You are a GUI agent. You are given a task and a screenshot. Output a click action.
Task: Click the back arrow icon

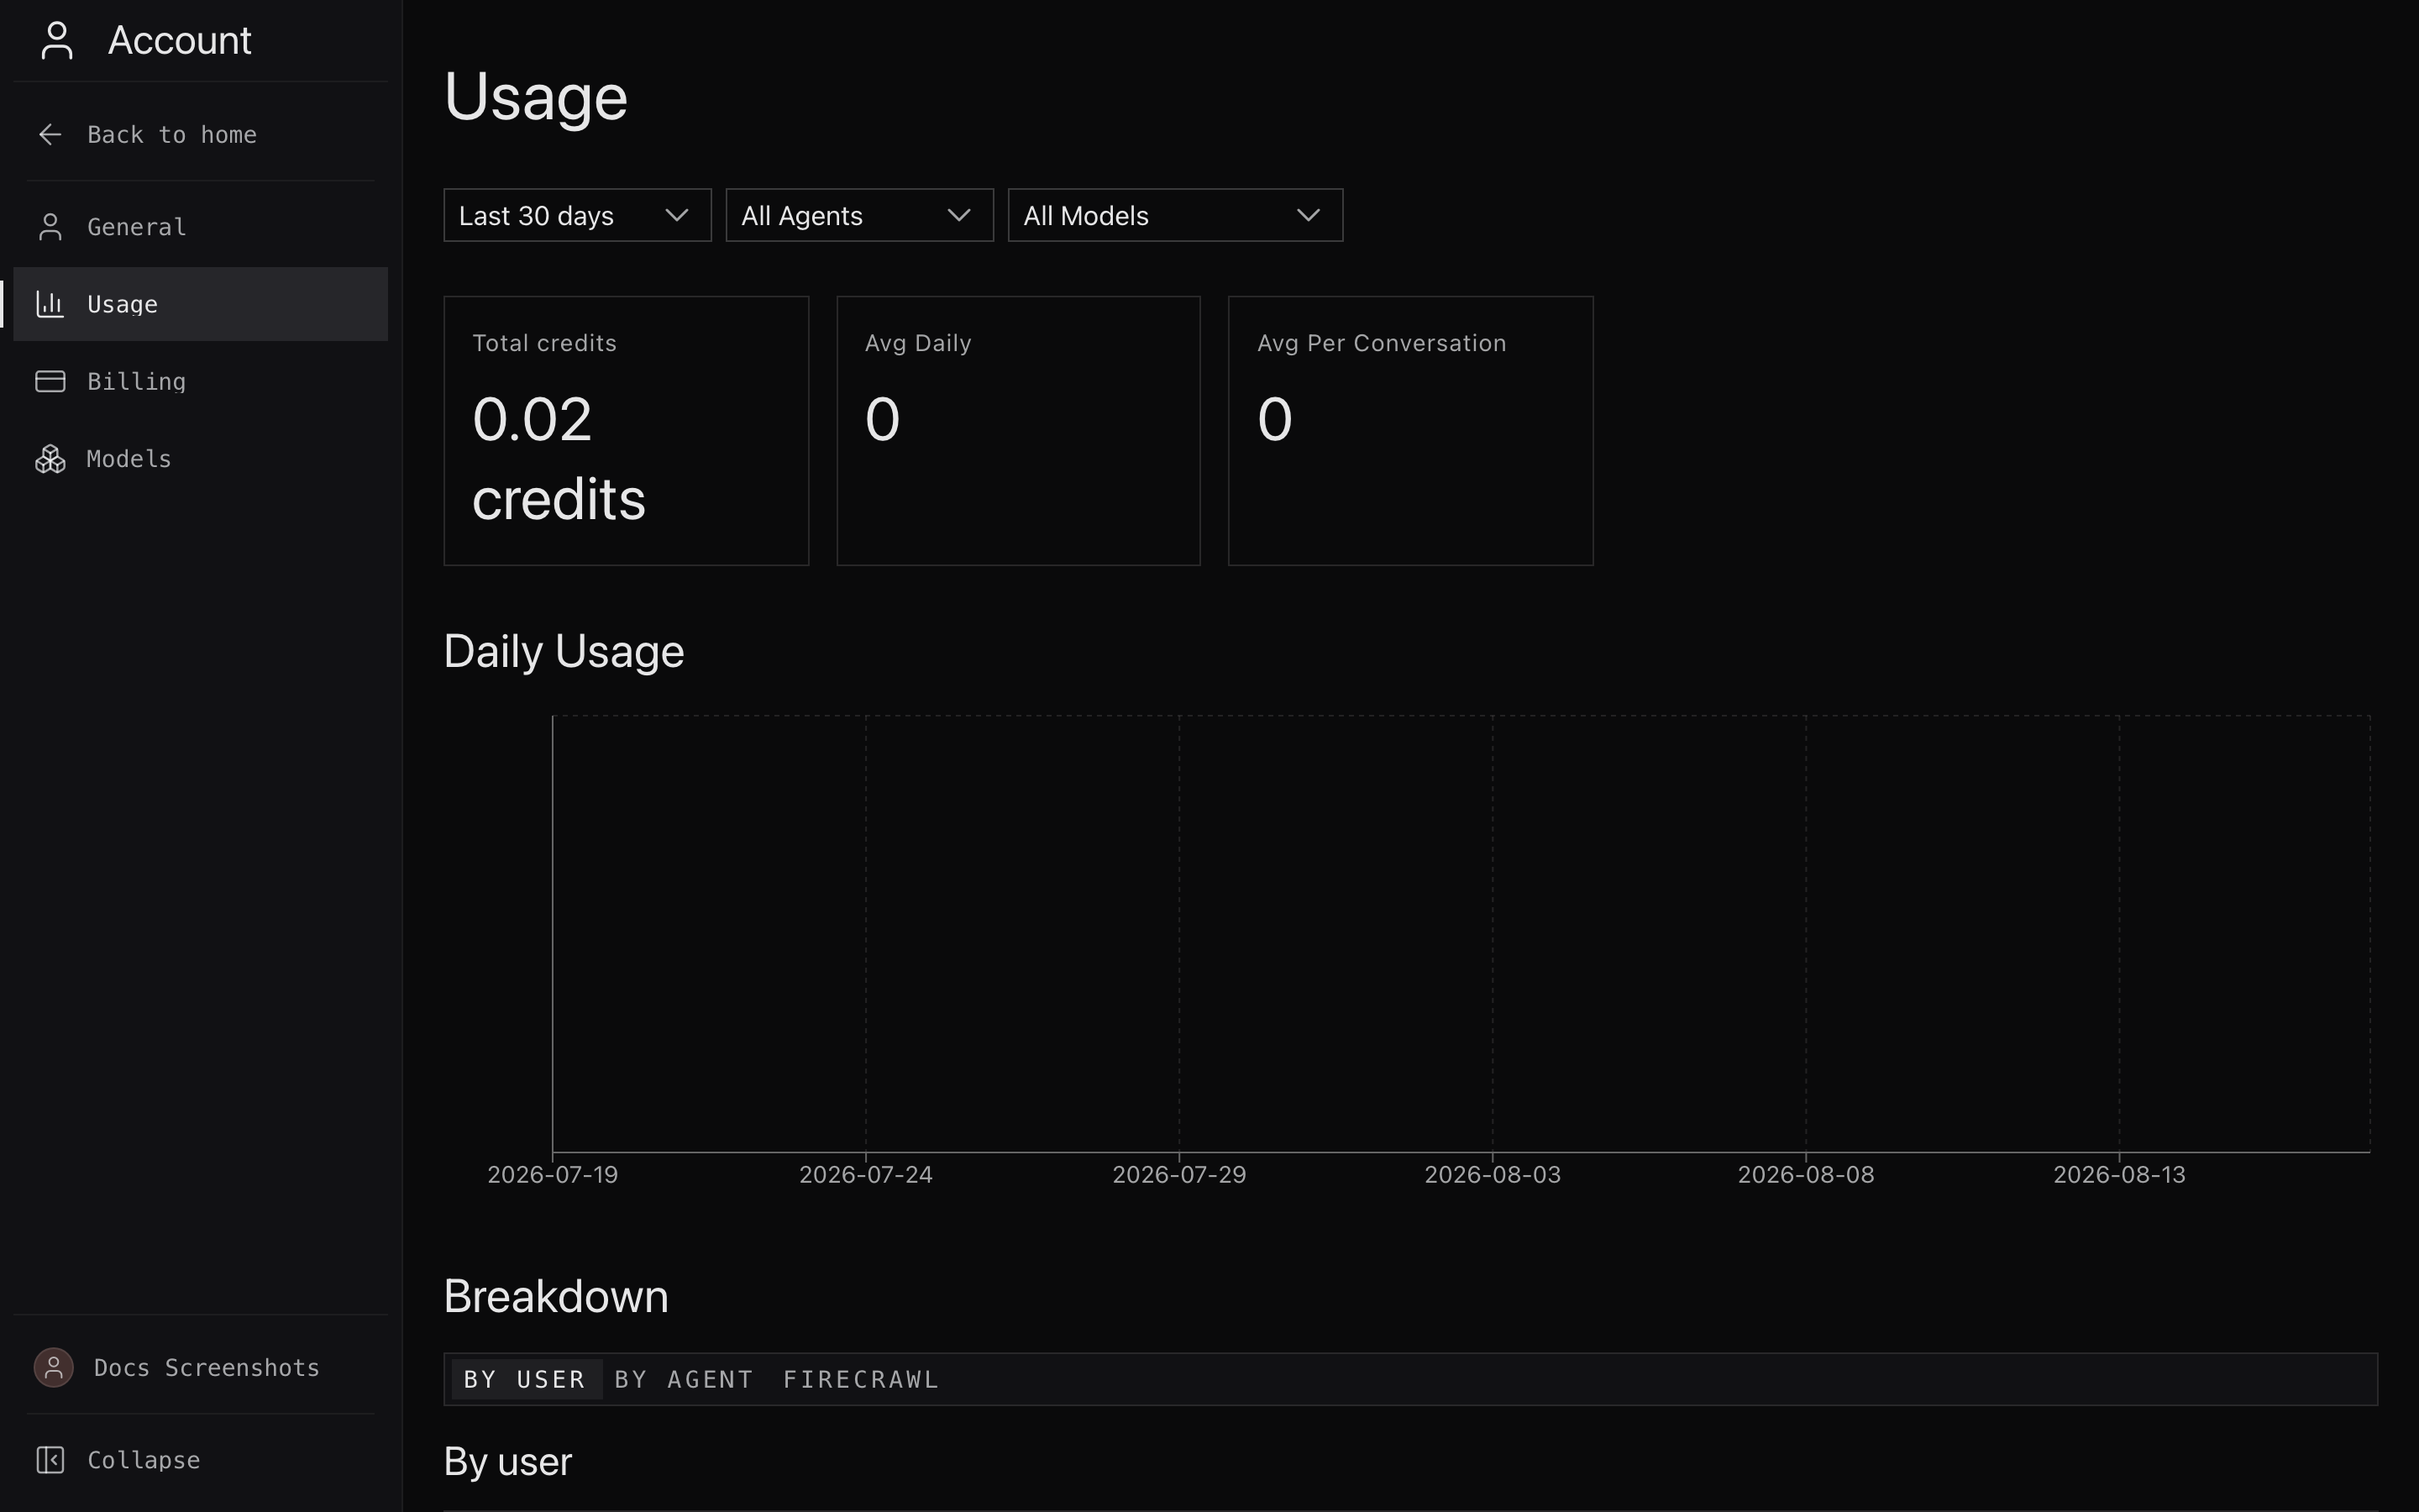(50, 135)
